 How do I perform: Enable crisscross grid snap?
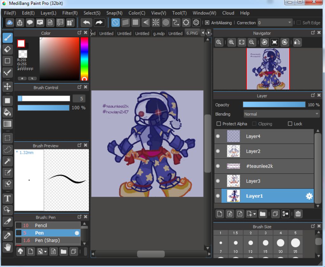pos(135,22)
